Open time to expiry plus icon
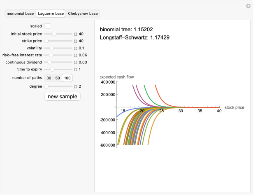The image size is (253, 195). pos(76,69)
